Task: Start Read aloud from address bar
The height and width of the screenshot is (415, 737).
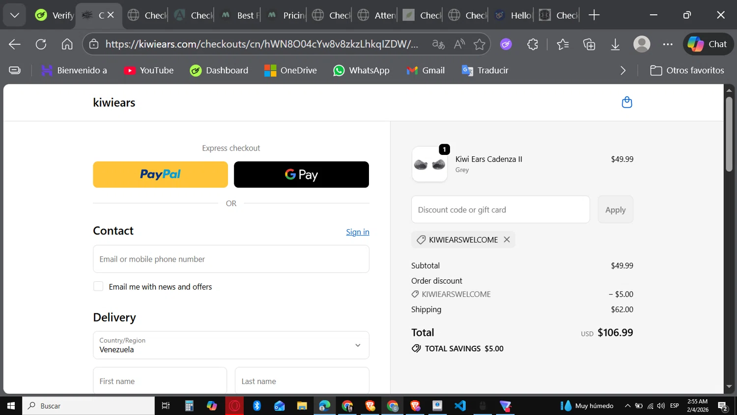Action: click(459, 44)
